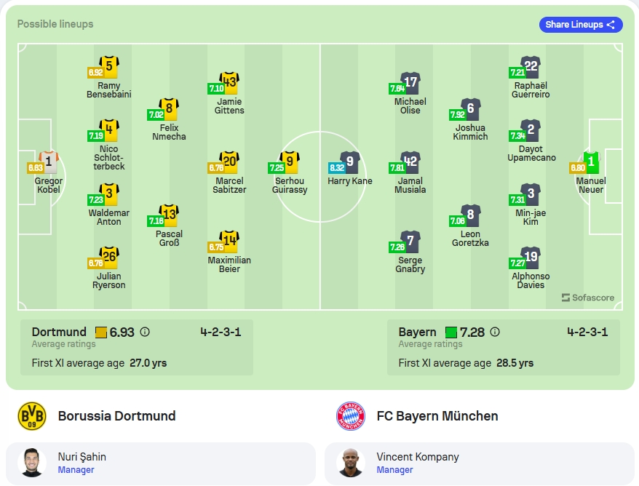Select Jamie Gittens' number 43 shirt
Screen dimensions: 639x486
click(229, 83)
